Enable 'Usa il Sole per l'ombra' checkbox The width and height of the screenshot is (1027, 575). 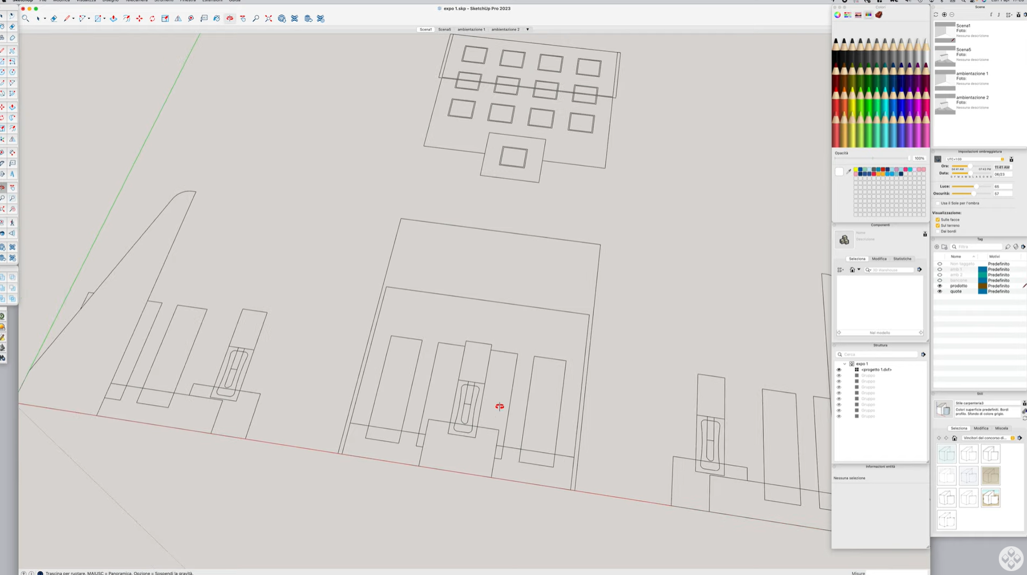pyautogui.click(x=938, y=204)
